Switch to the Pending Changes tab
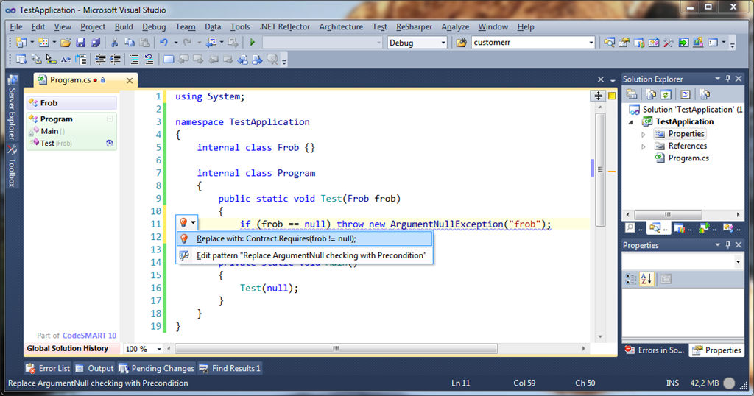Screen dimensions: 754x396 [x=157, y=368]
